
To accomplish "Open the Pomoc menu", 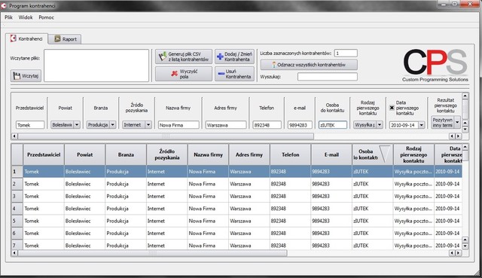I will 46,17.
